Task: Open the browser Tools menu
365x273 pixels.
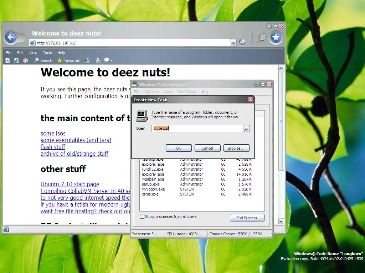Action: [47, 53]
